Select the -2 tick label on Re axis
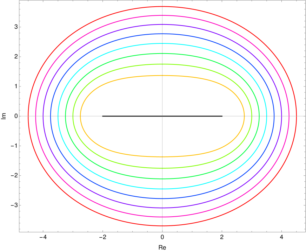Viewport: 306px width, 252px height. (x=103, y=237)
